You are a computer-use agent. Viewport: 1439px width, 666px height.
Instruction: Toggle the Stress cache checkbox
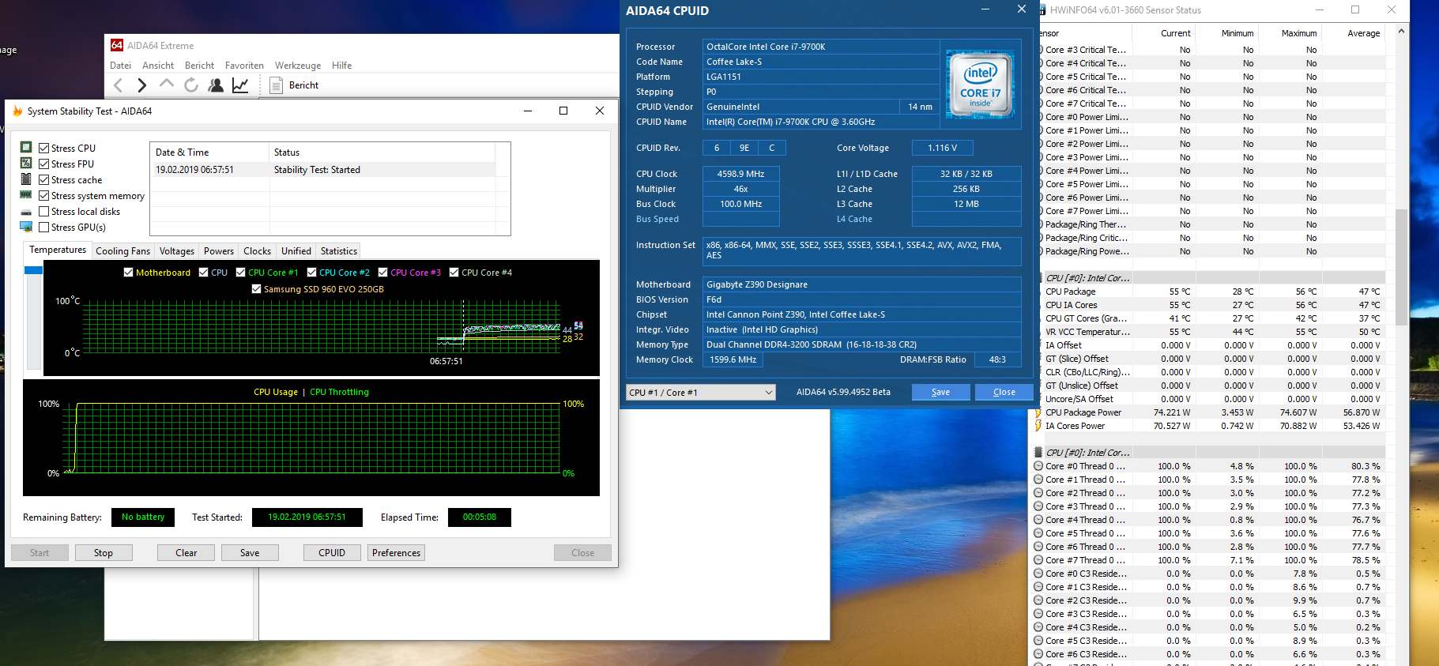44,179
